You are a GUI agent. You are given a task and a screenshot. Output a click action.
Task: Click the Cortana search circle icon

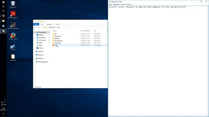click(3, 6)
